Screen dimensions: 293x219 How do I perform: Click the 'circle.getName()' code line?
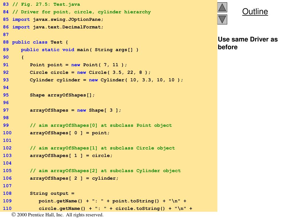click(x=116, y=208)
